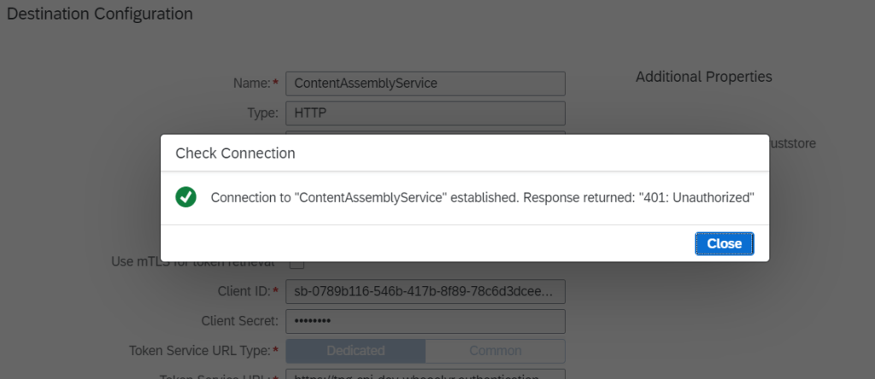This screenshot has height=379, width=875.
Task: Click the Name field with ContentAssemblyService
Action: [x=425, y=83]
